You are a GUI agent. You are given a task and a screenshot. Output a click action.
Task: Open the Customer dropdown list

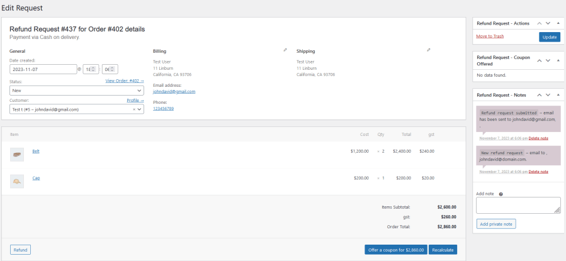77,109
